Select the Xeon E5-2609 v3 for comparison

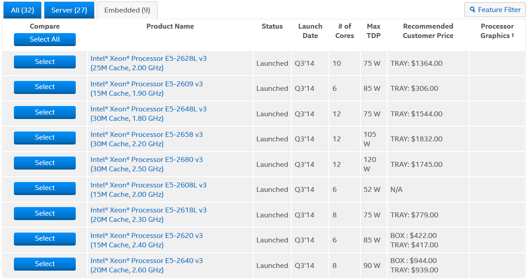tap(45, 87)
